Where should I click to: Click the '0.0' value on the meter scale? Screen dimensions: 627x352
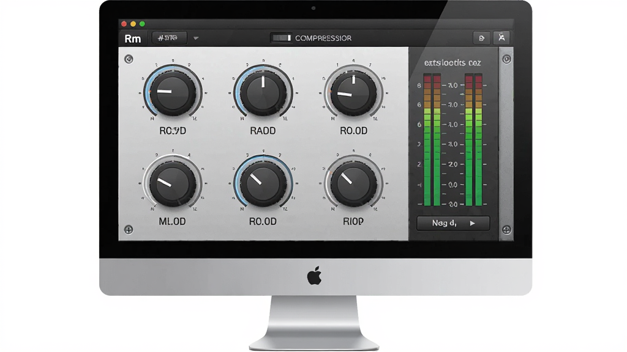452,185
